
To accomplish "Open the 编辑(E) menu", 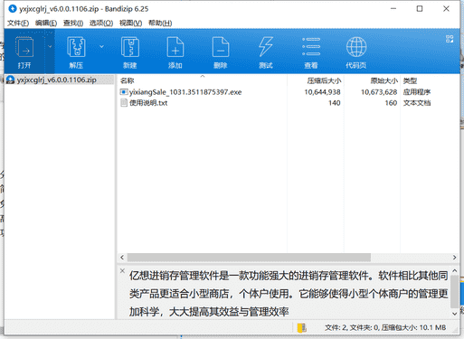I will pos(46,23).
